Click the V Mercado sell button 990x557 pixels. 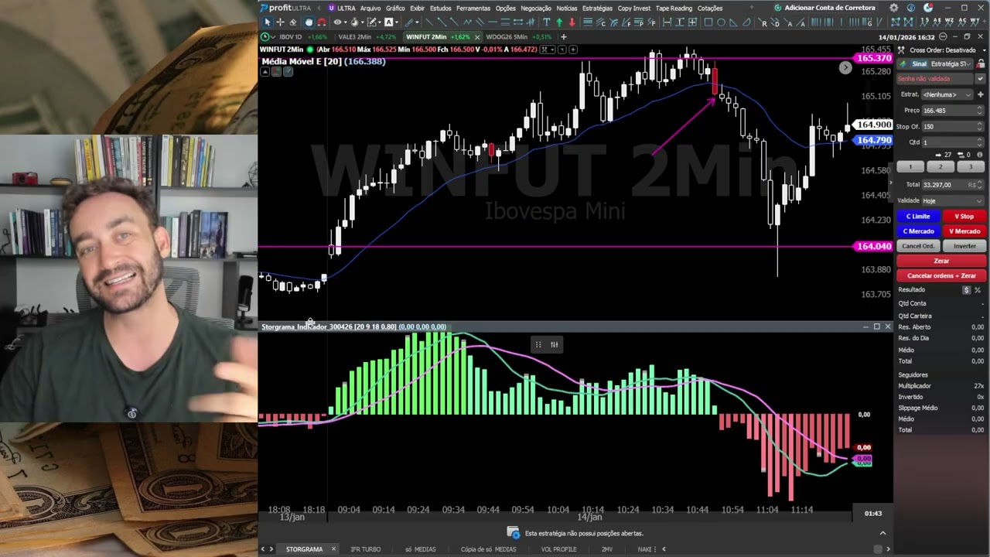(x=964, y=231)
